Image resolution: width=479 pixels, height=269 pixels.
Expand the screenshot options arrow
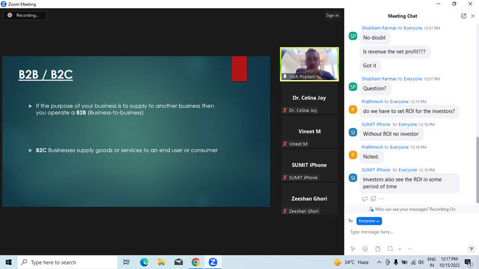coord(399,249)
